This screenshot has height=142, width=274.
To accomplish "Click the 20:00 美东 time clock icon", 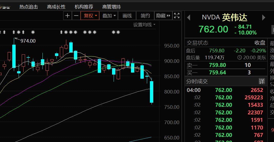I will [239, 57].
